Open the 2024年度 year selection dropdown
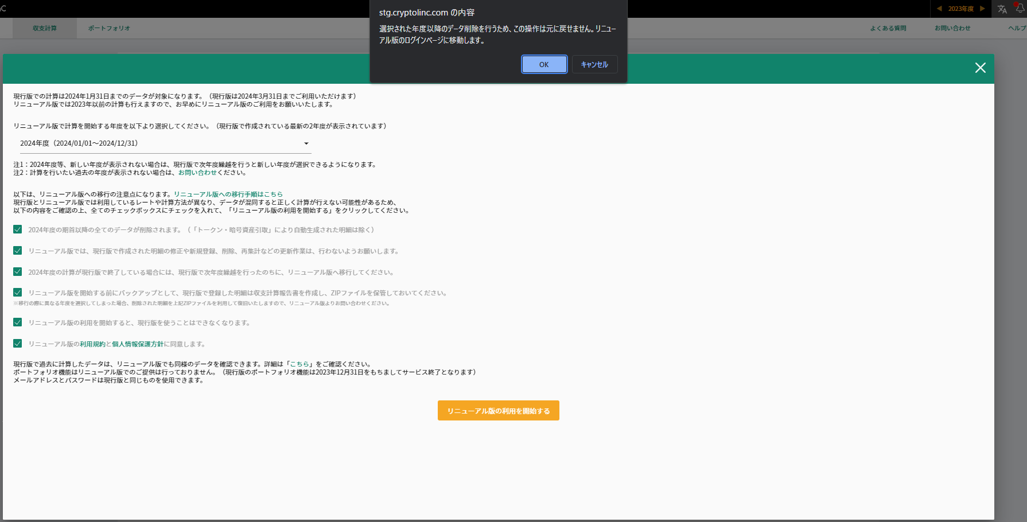Screen dimensions: 1027x522 point(165,143)
